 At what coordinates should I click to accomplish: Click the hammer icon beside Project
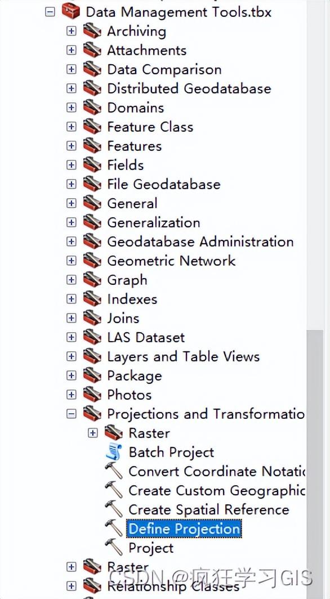coord(113,547)
